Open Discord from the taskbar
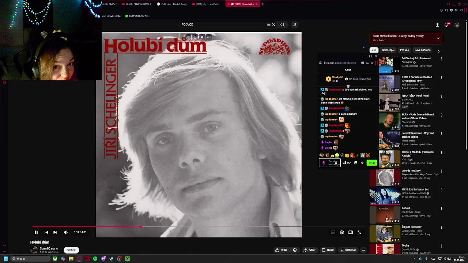Image resolution: width=468 pixels, height=263 pixels. coord(103,259)
